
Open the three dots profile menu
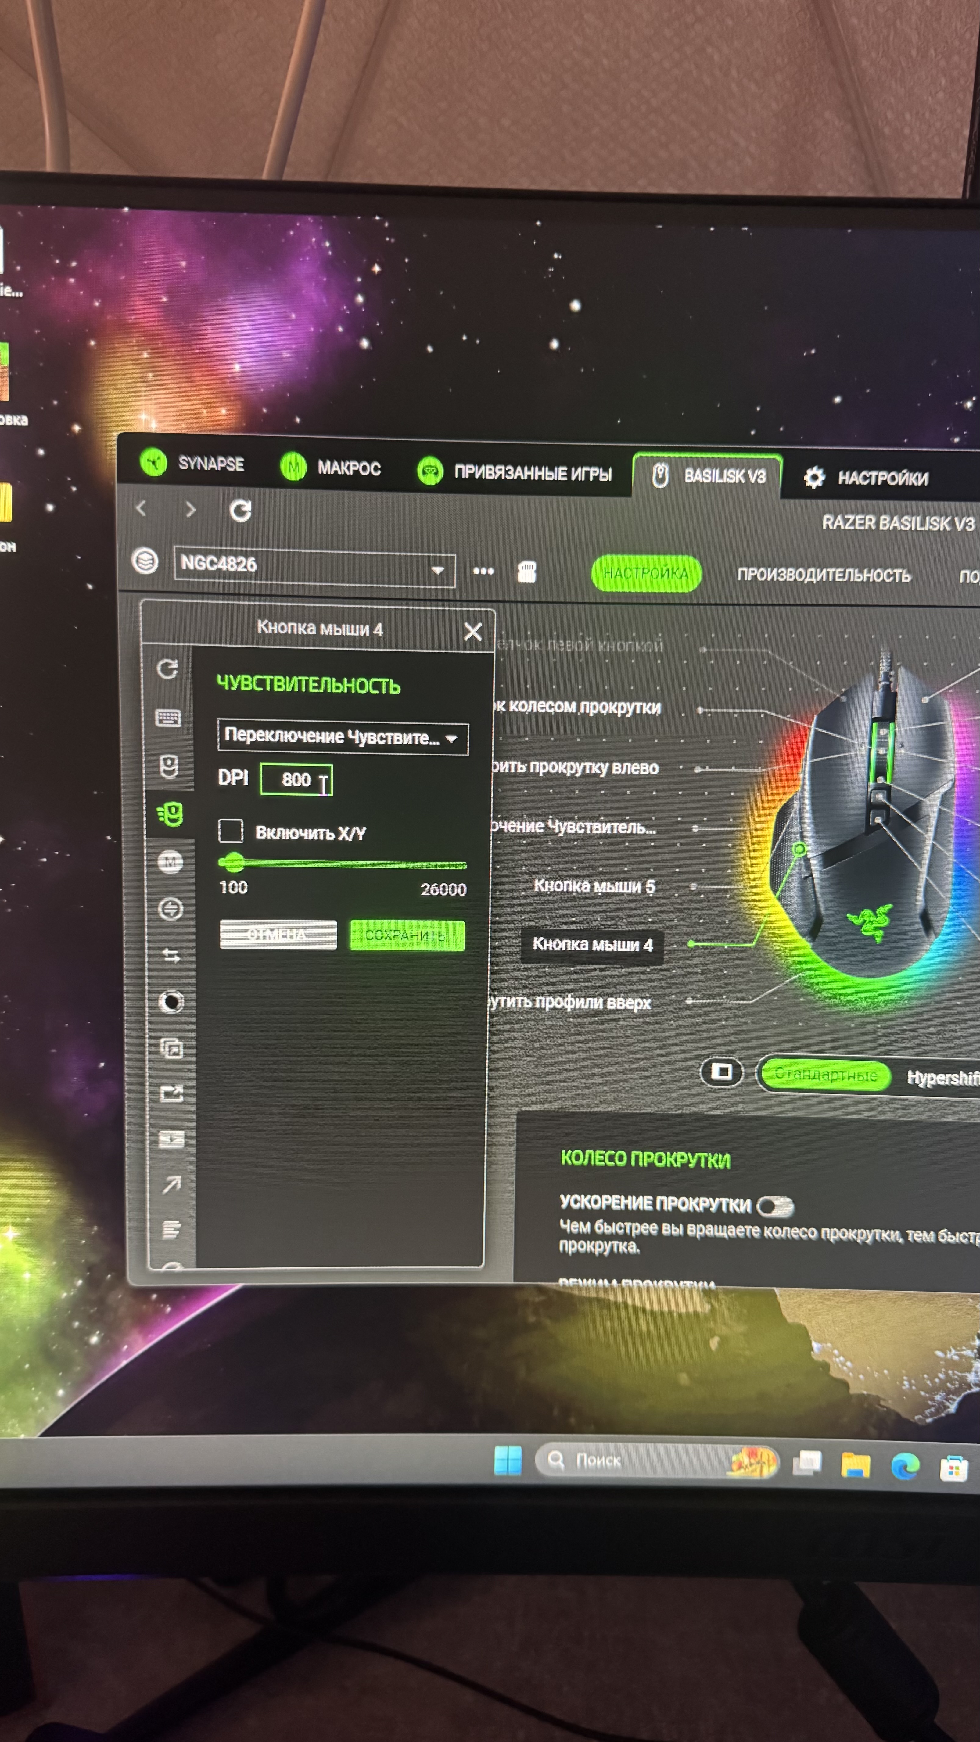483,571
